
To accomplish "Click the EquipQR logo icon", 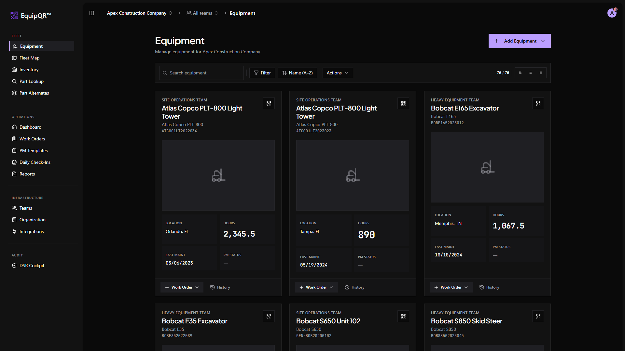I will (x=14, y=15).
